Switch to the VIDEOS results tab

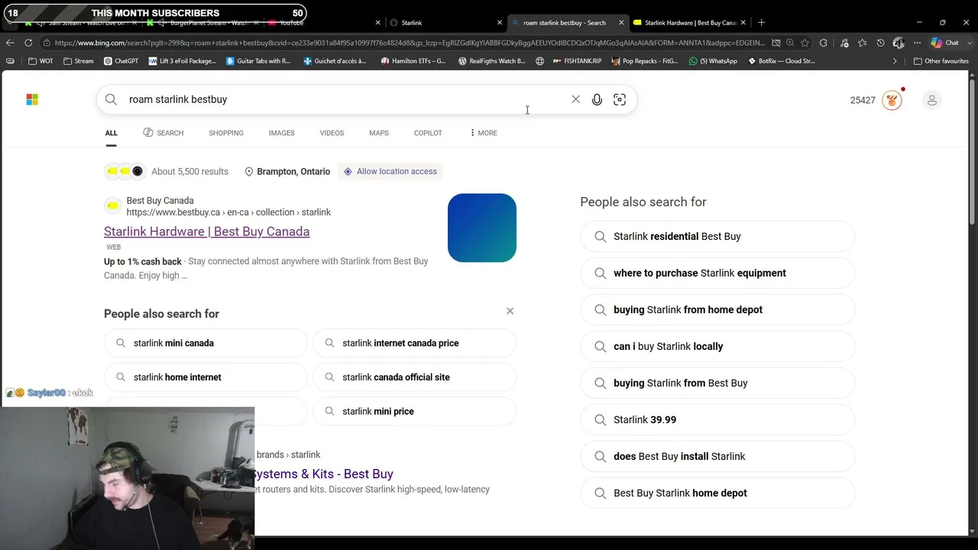click(332, 133)
